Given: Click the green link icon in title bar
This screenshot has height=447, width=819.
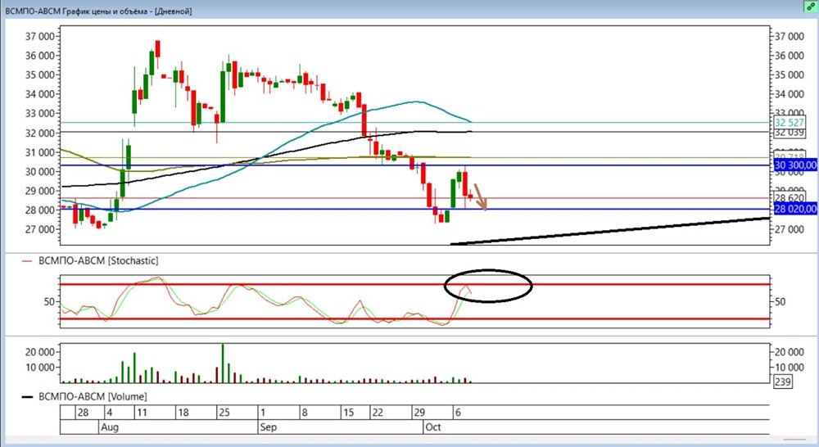Looking at the screenshot, I should pos(808,7).
